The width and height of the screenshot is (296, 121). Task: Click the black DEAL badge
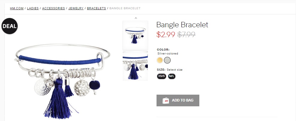tap(10, 26)
